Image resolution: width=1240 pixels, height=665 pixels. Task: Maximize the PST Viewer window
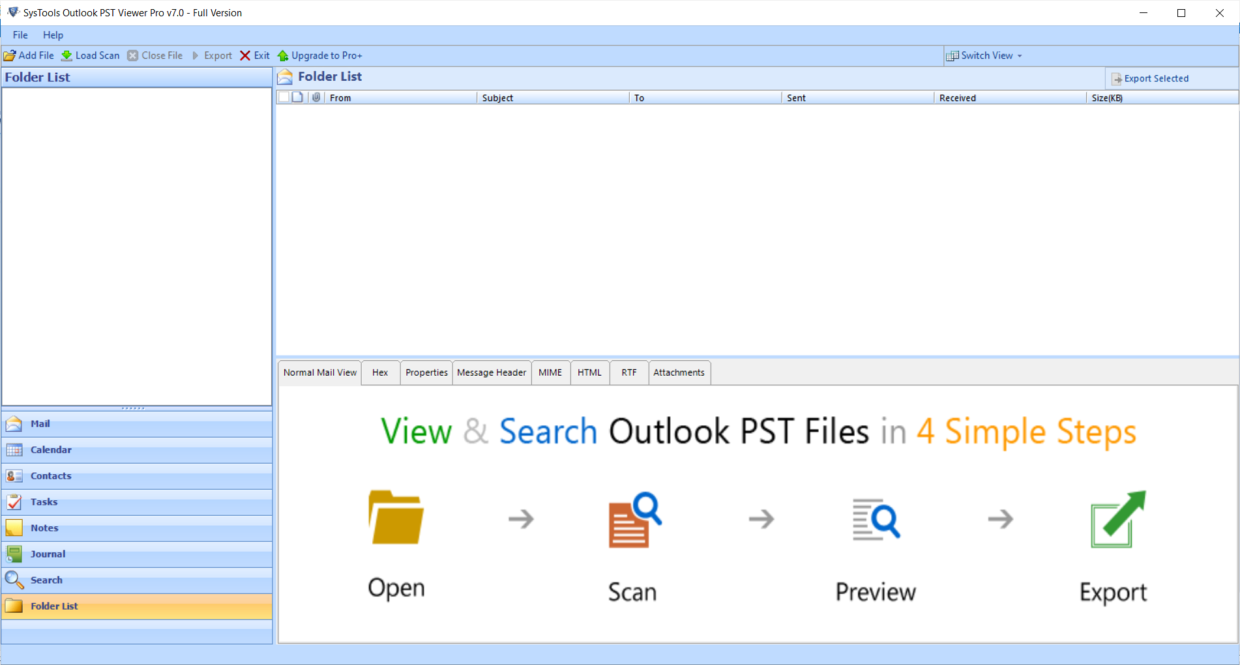tap(1181, 13)
